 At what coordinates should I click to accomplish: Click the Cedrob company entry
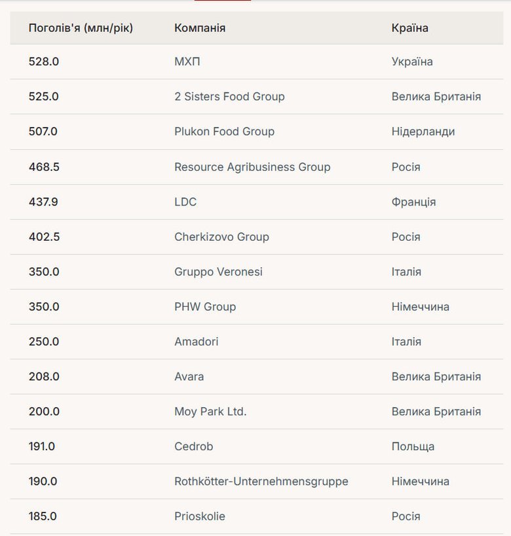tap(194, 446)
